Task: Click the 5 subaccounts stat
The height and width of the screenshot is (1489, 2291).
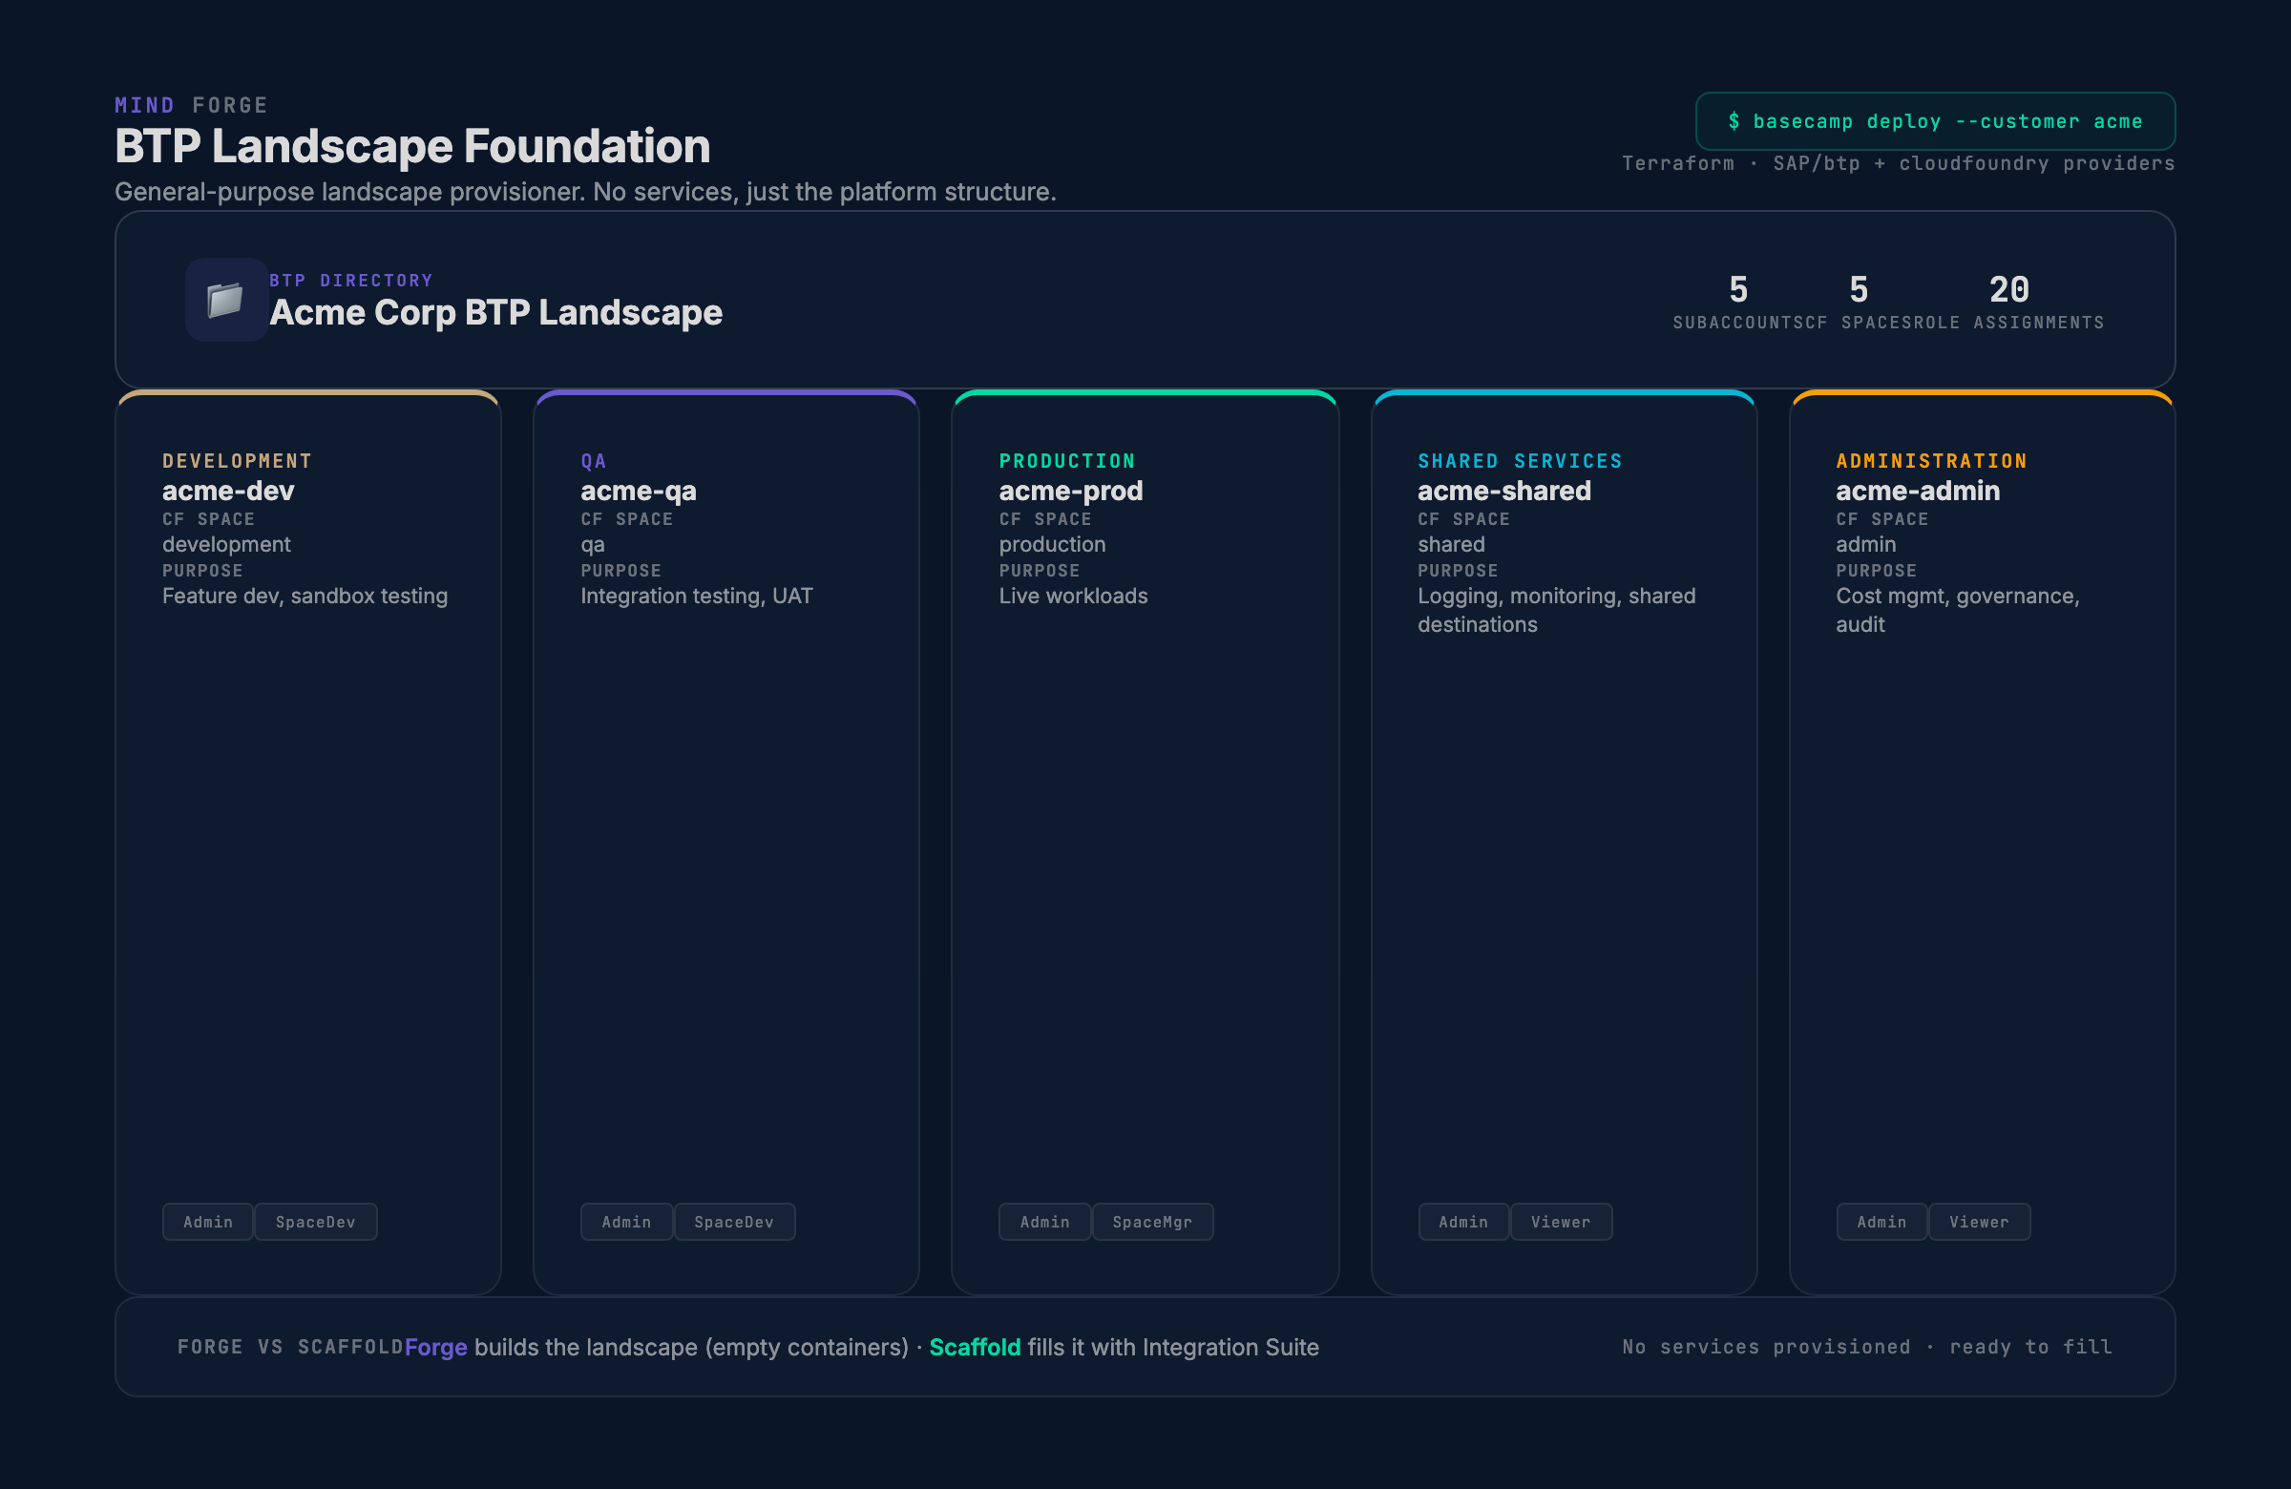Action: coord(1737,291)
